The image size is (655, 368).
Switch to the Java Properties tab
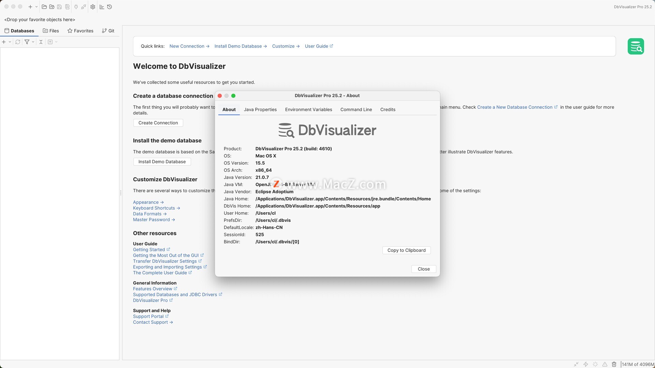tap(260, 110)
